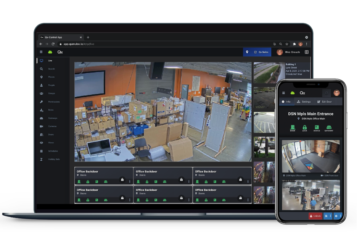
Task: Reload the page with browser refresh button
Action: click(53, 44)
